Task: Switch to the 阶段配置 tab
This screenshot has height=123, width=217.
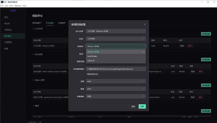Action: point(50,23)
